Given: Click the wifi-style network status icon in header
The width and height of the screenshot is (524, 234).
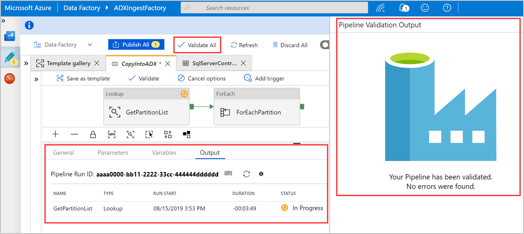Looking at the screenshot, I should (381, 8).
